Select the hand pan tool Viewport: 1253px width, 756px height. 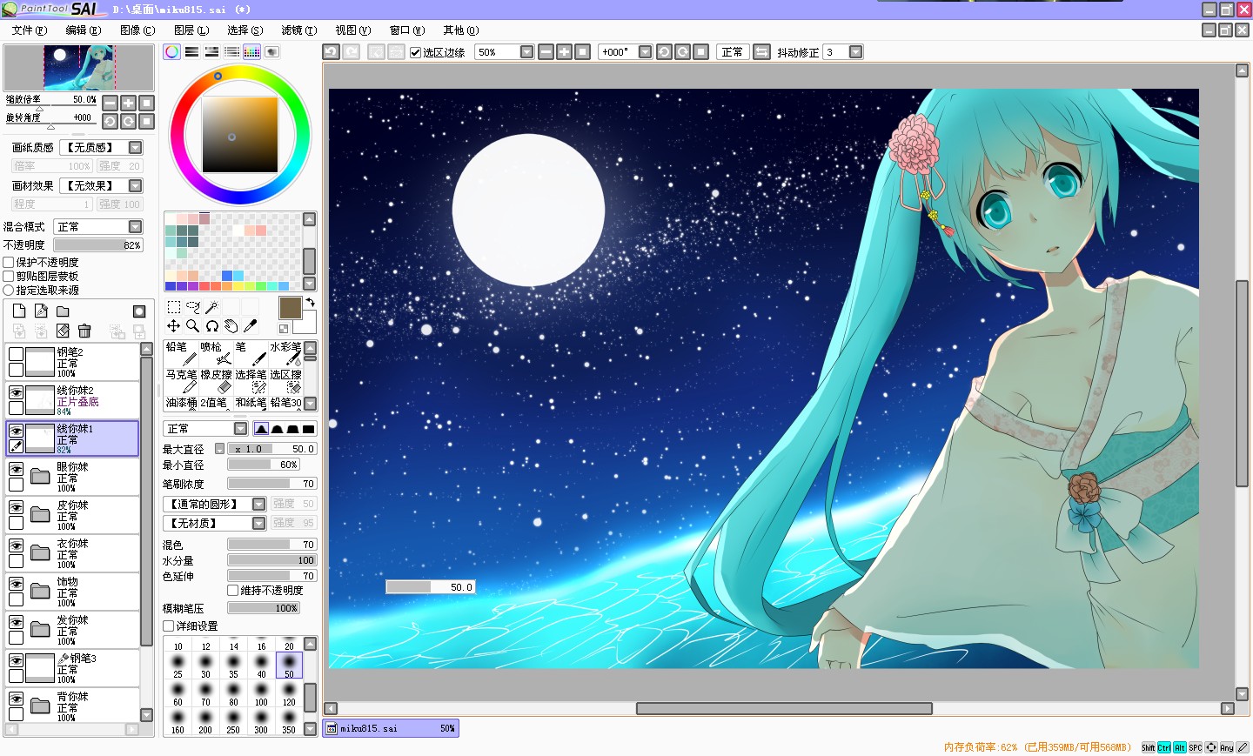coord(231,326)
